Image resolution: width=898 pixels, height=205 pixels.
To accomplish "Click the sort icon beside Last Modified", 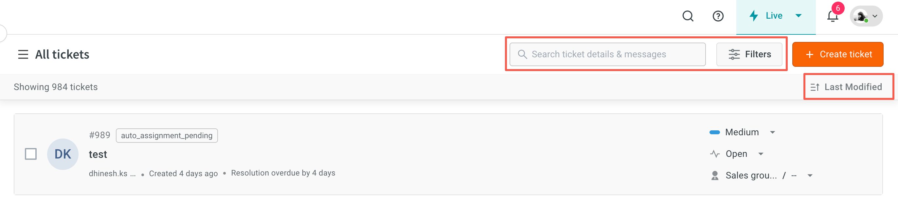I will (x=815, y=87).
